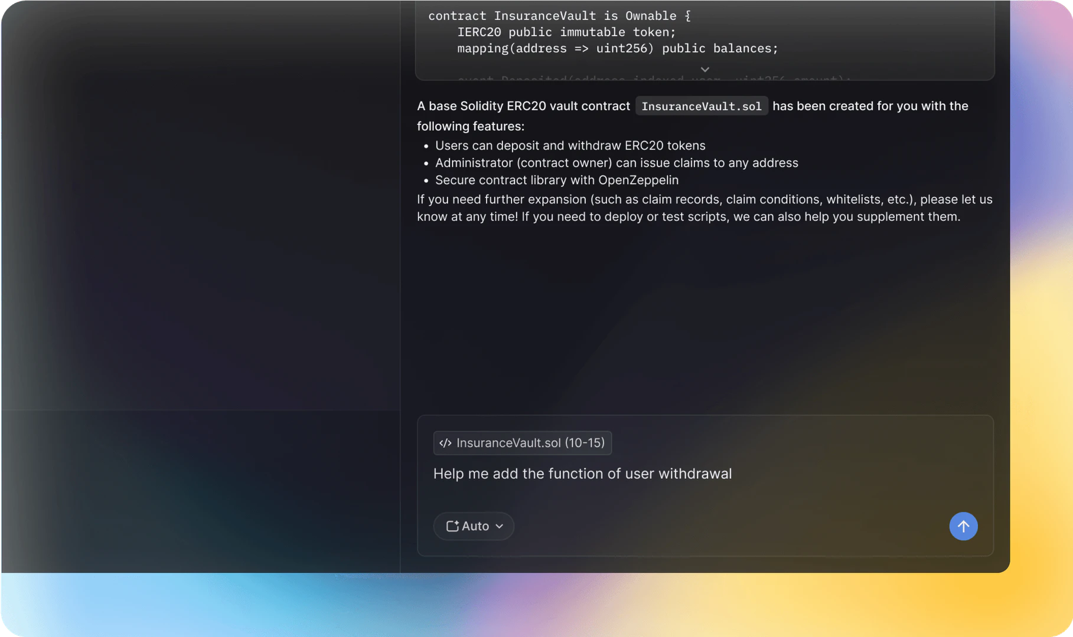Image resolution: width=1073 pixels, height=637 pixels.
Task: Select the 'contract InsuranceVault is Ownable' code line
Action: [x=558, y=16]
